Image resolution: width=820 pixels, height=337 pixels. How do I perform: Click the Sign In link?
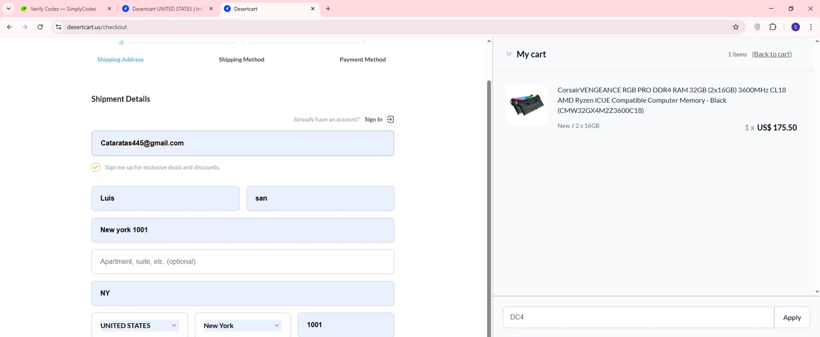click(373, 119)
